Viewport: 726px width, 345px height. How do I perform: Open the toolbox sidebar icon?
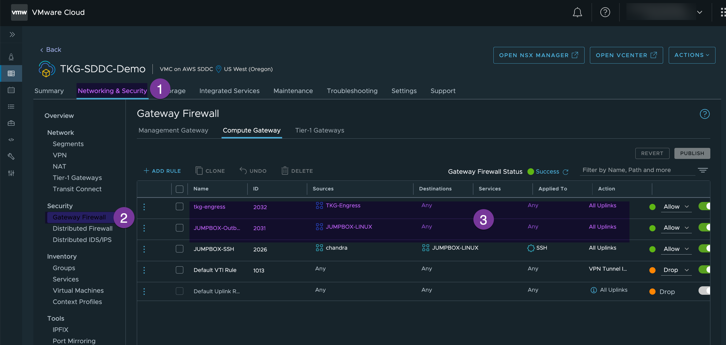click(11, 123)
